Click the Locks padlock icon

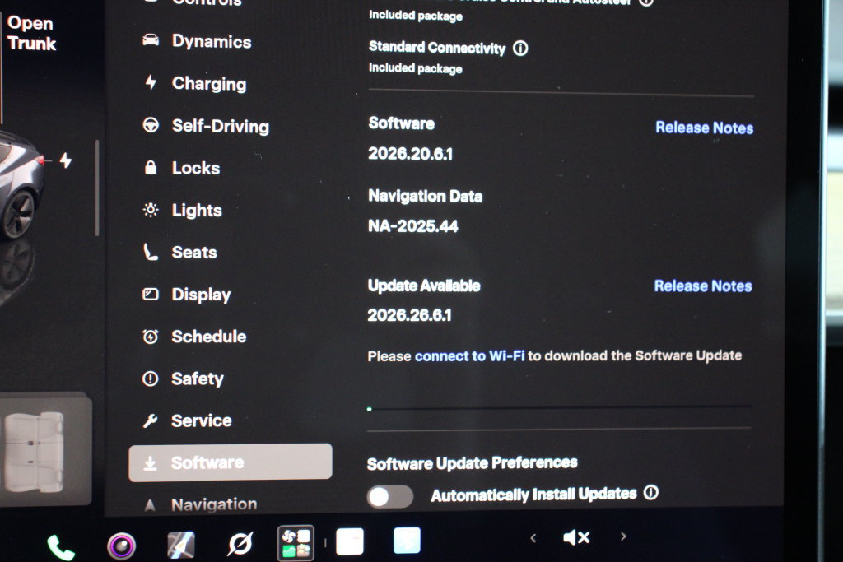click(x=151, y=167)
